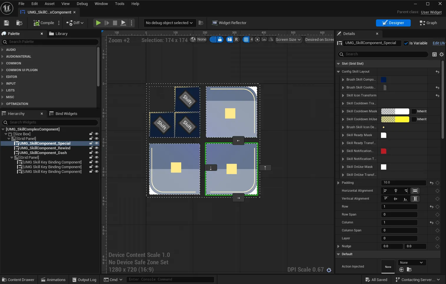Image resolution: width=446 pixels, height=284 pixels.
Task: Compile the widget blueprint
Action: tap(45, 23)
